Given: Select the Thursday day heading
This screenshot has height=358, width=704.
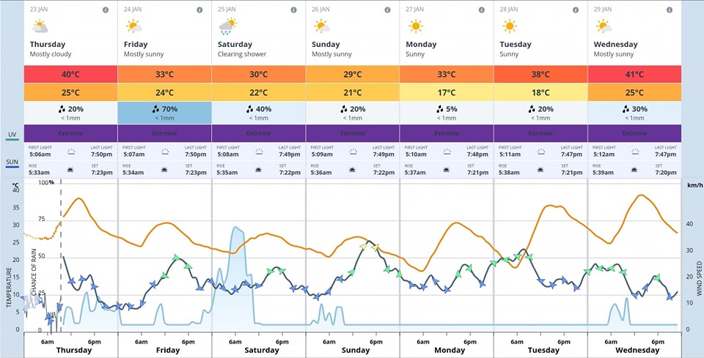Looking at the screenshot, I should (48, 45).
